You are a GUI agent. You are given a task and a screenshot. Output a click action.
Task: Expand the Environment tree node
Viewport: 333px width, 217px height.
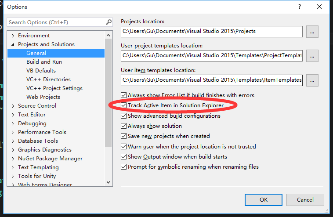coord(13,36)
